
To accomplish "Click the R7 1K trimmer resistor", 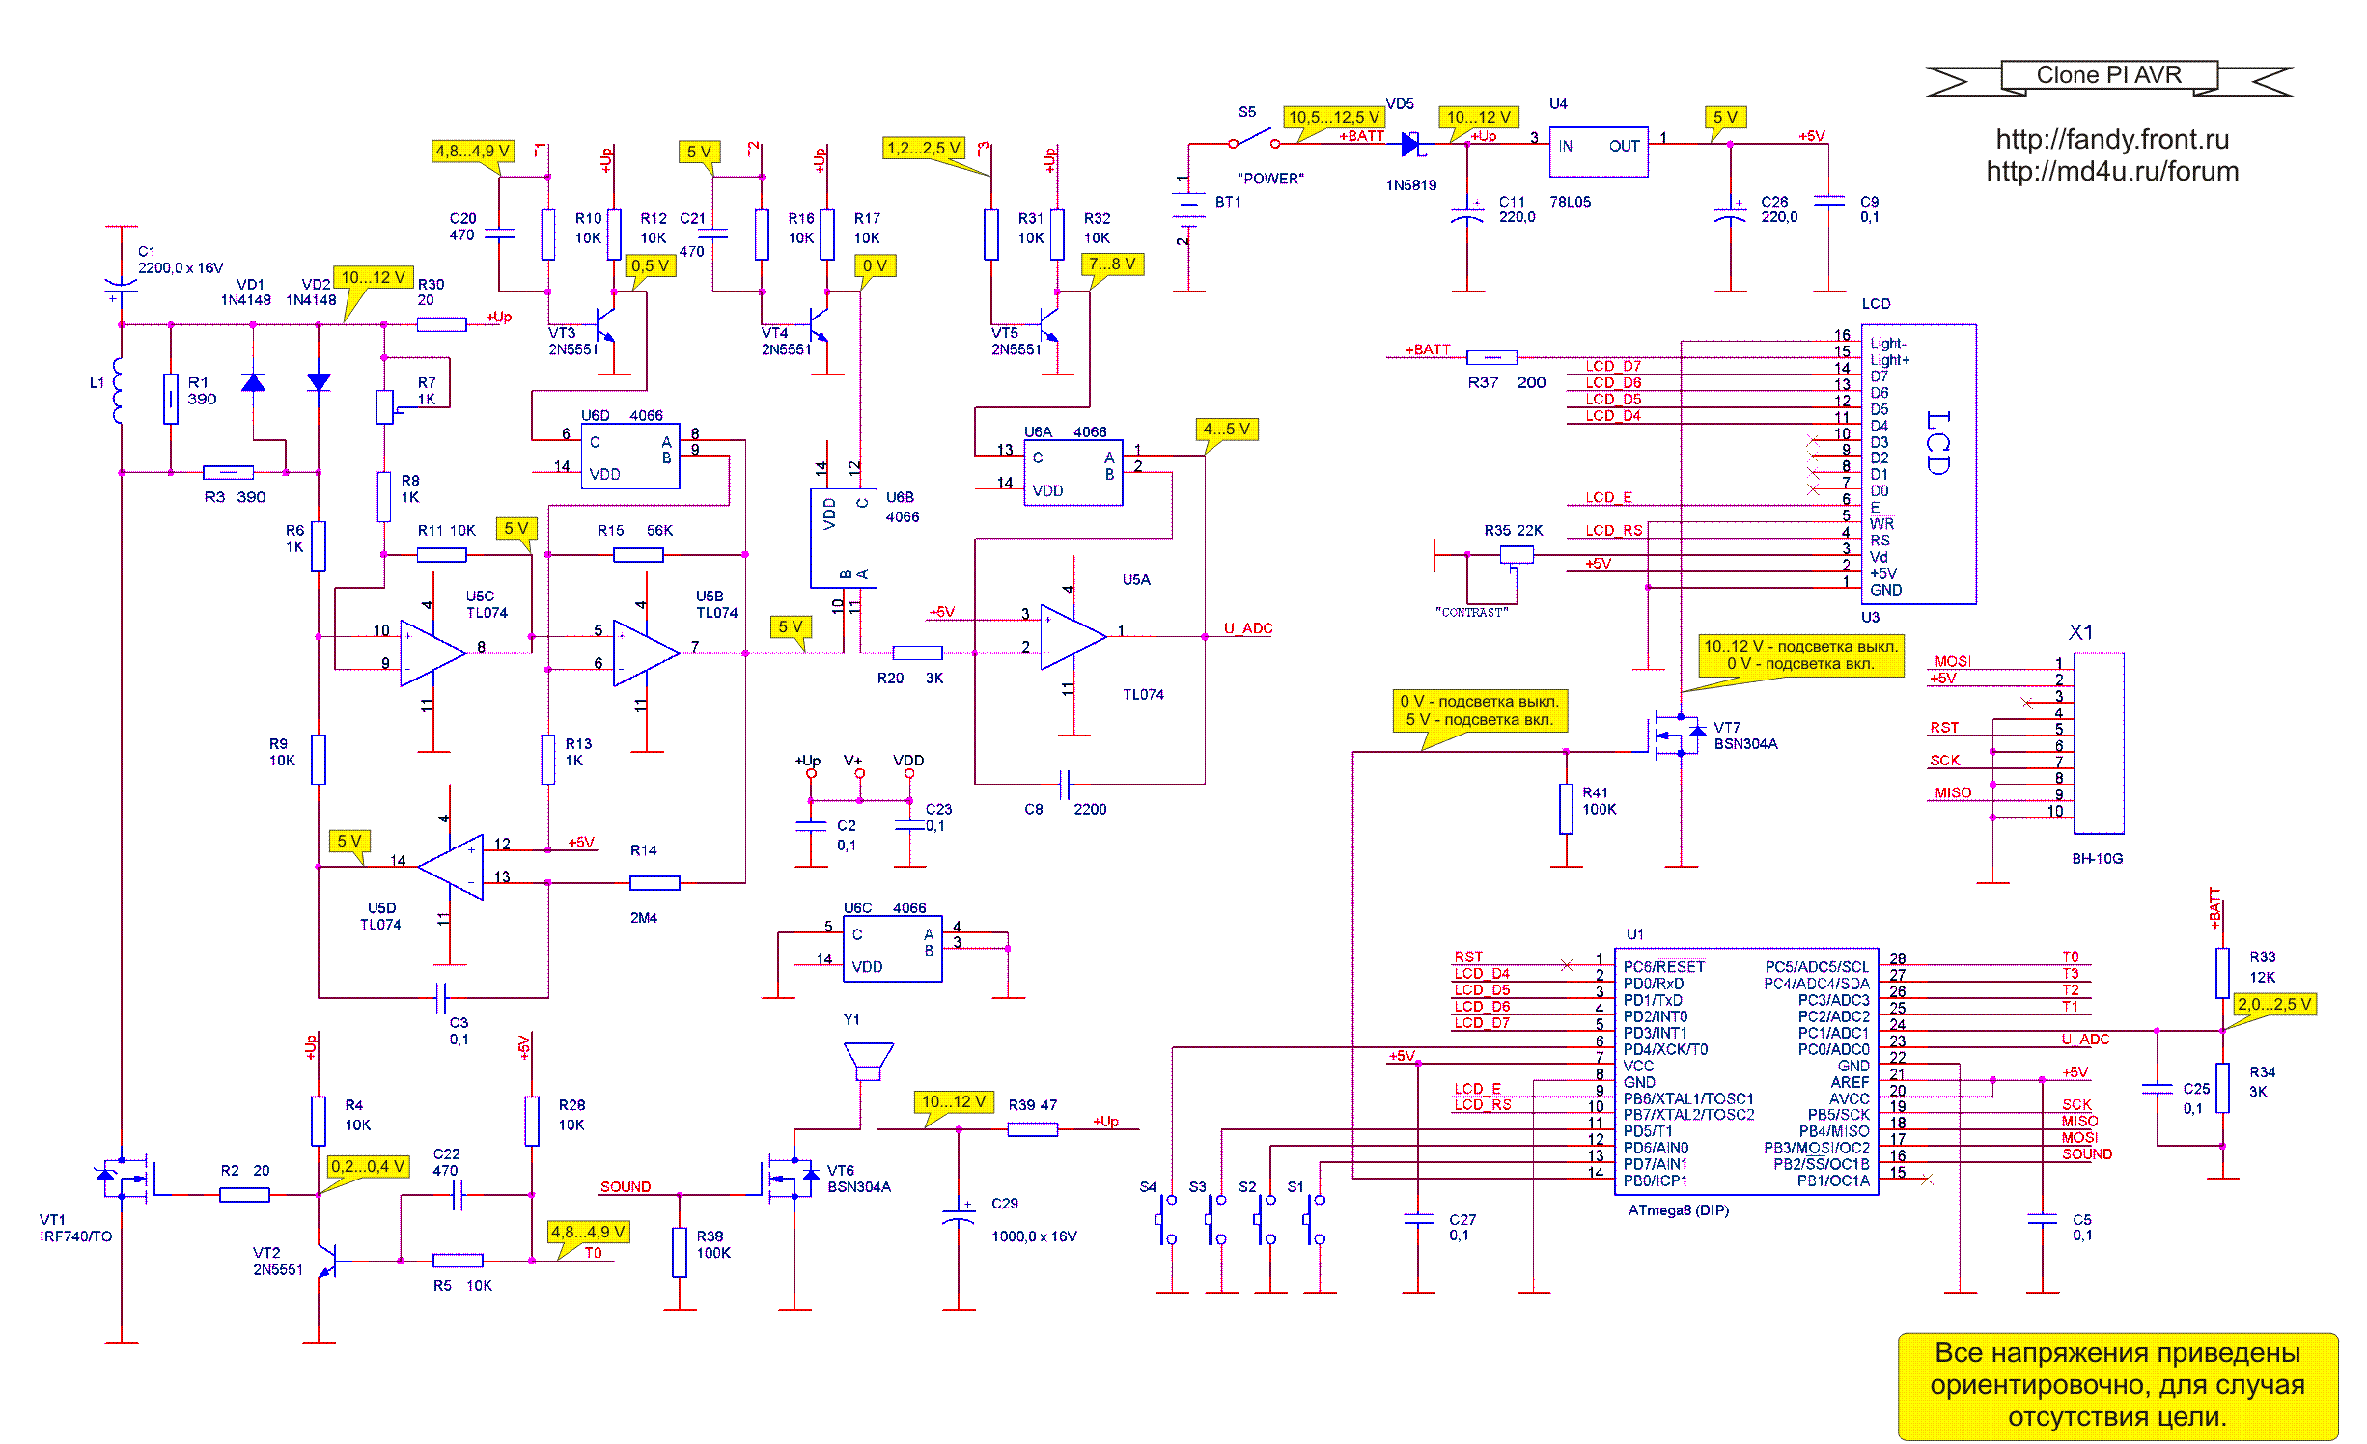I will 386,406.
